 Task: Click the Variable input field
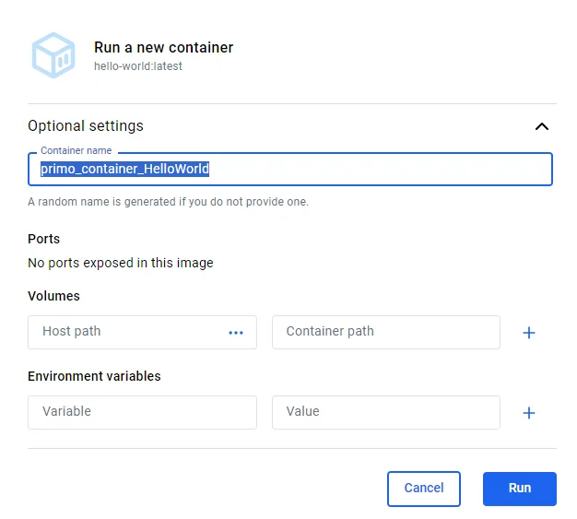[142, 412]
